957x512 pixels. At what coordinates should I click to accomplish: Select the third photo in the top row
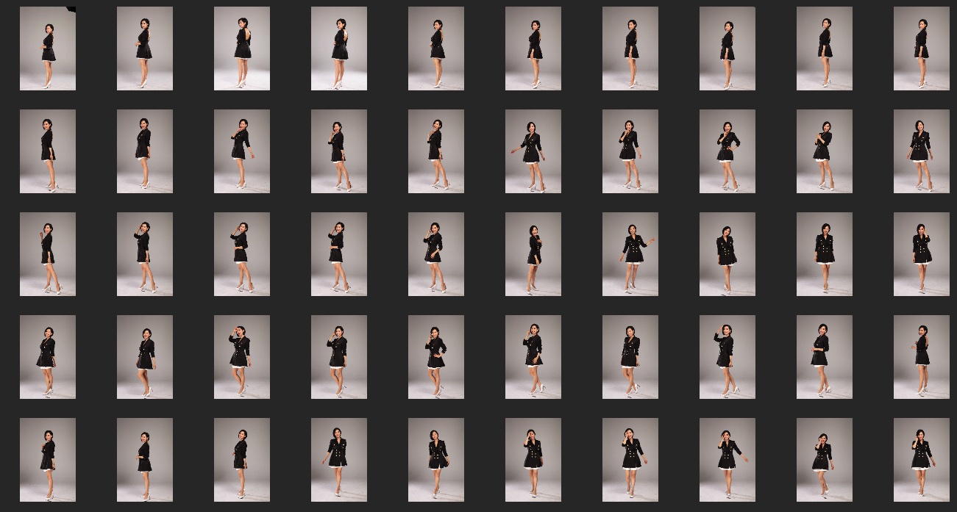pyautogui.click(x=242, y=48)
